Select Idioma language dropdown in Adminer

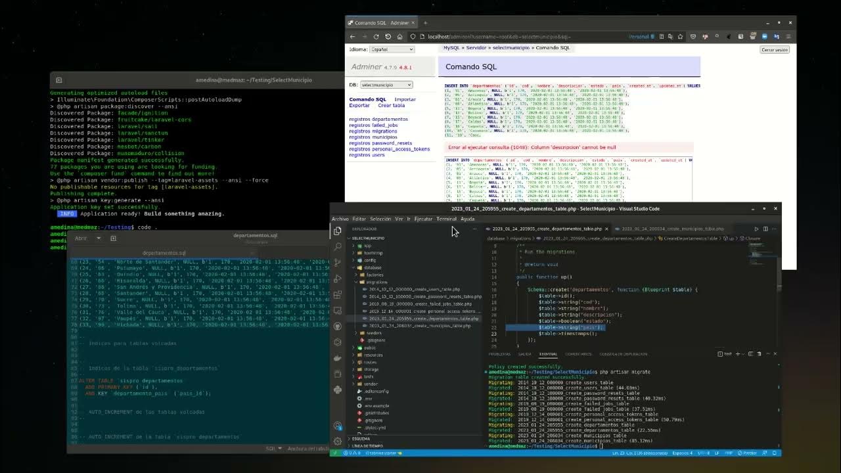click(x=392, y=49)
